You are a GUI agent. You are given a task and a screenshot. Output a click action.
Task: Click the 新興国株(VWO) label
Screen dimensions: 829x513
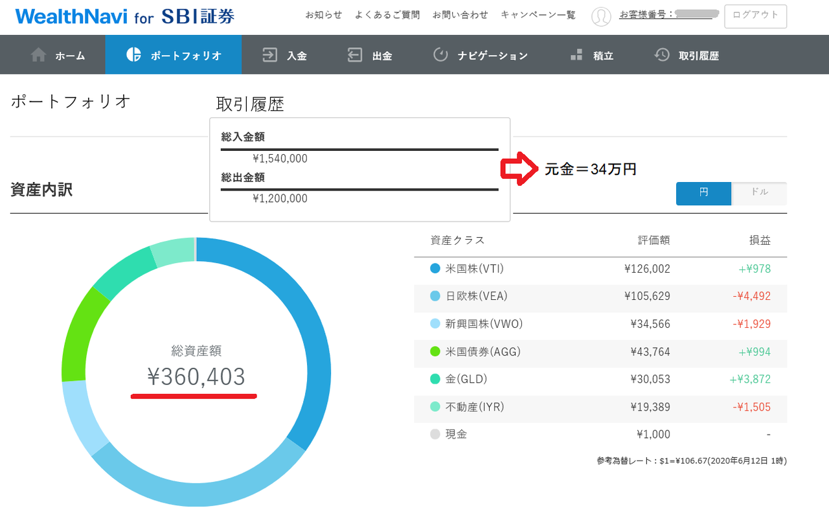pyautogui.click(x=484, y=324)
